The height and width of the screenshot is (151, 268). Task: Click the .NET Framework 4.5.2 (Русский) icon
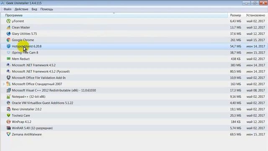click(x=8, y=71)
